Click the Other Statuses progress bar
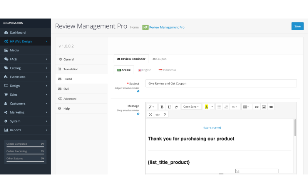Image resolution: width=308 pixels, height=193 pixels. (25, 161)
